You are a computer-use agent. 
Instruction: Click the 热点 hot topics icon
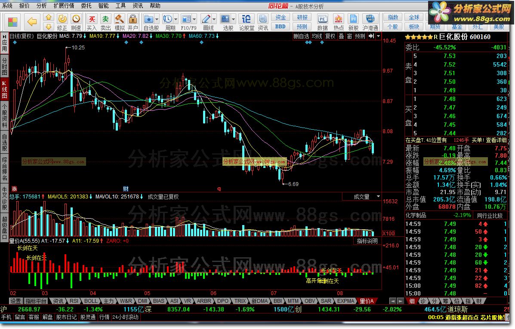coord(338,22)
